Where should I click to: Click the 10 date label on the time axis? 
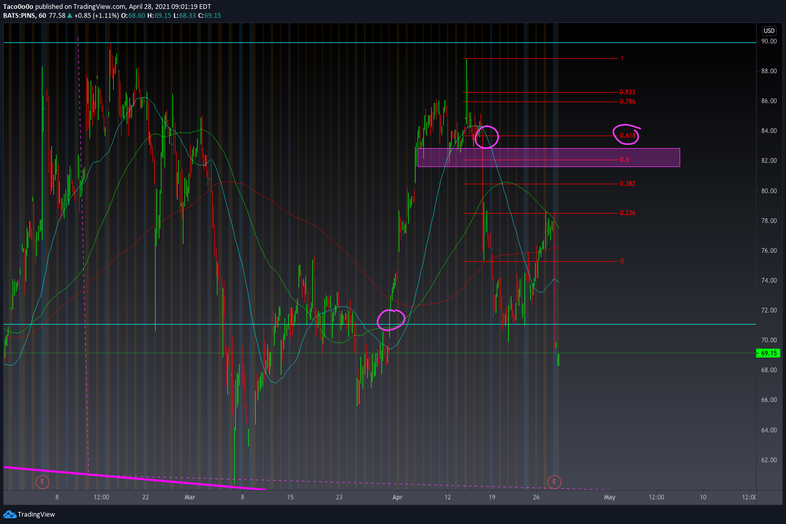pos(703,497)
